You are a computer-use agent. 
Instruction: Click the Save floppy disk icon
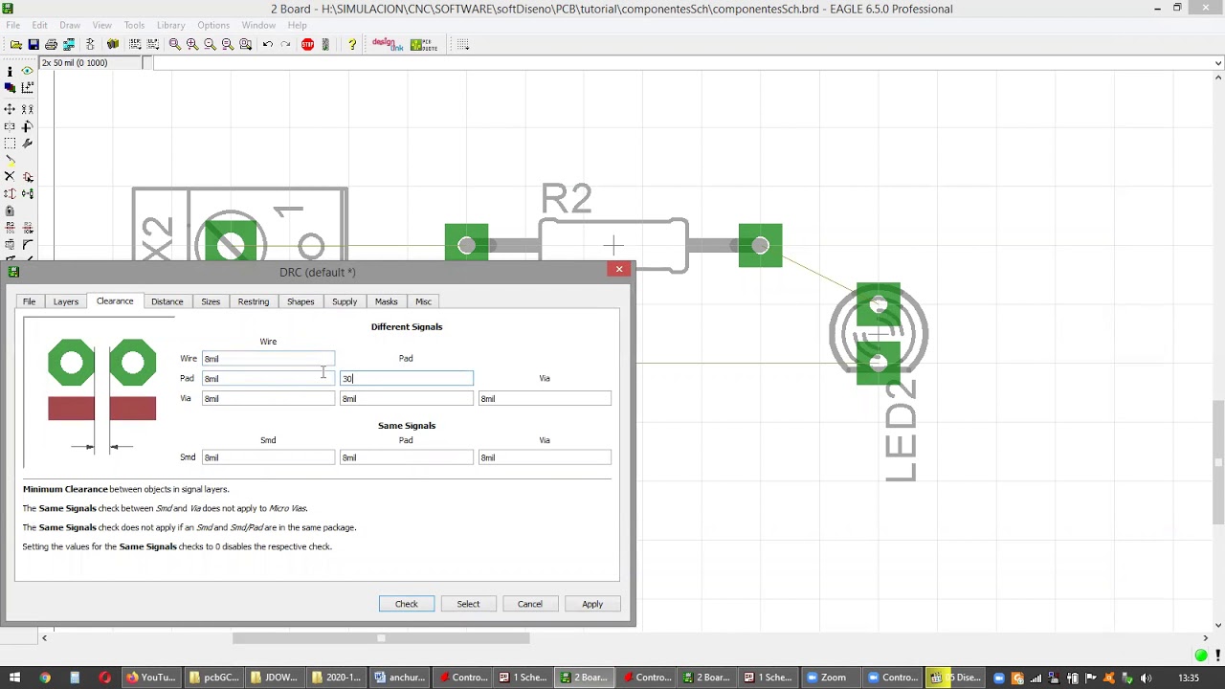tap(33, 45)
